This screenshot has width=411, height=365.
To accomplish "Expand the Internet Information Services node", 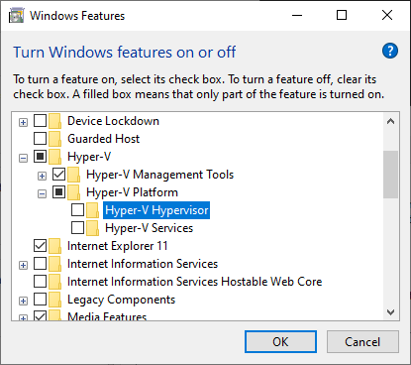I will pos(23,266).
